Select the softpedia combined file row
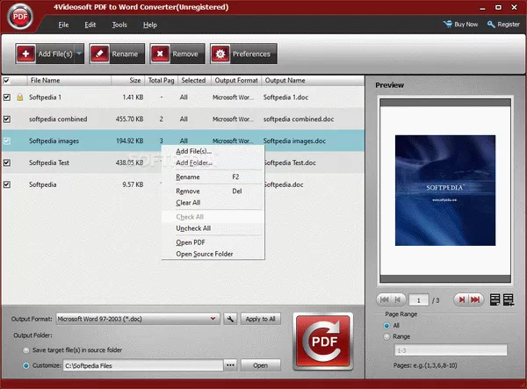Image resolution: width=527 pixels, height=389 pixels. click(183, 119)
